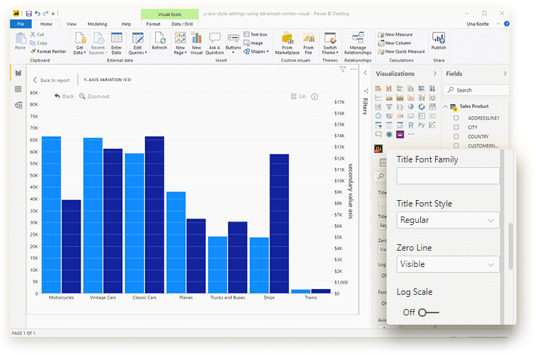This screenshot has height=356, width=535.
Task: Open the Title Font Style dropdown
Action: coord(448,220)
